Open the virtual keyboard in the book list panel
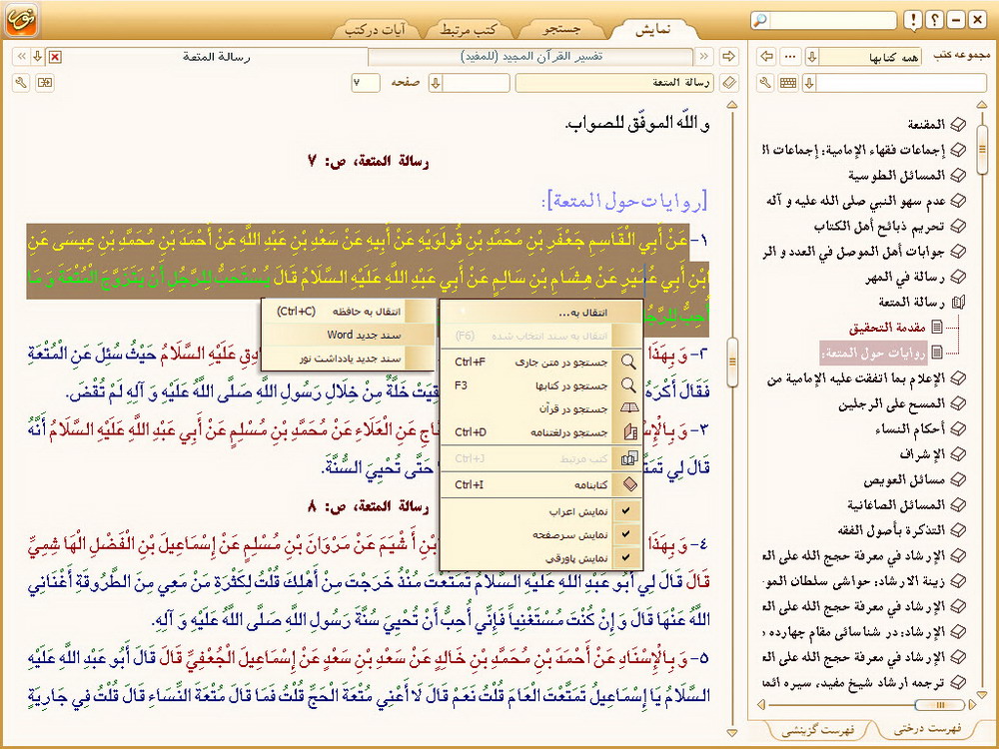Screen dimensions: 999x749 click(x=788, y=83)
